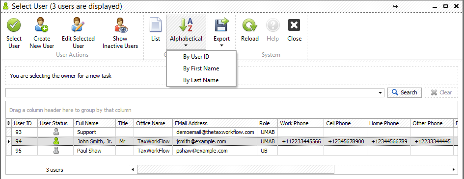Click the Title column header

click(x=125, y=123)
